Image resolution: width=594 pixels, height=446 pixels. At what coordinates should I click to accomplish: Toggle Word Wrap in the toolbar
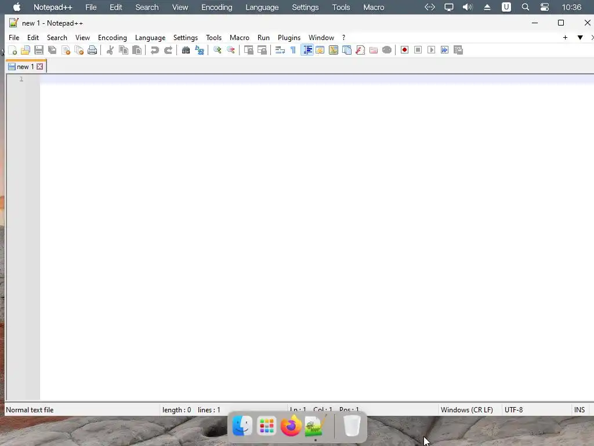tap(280, 50)
